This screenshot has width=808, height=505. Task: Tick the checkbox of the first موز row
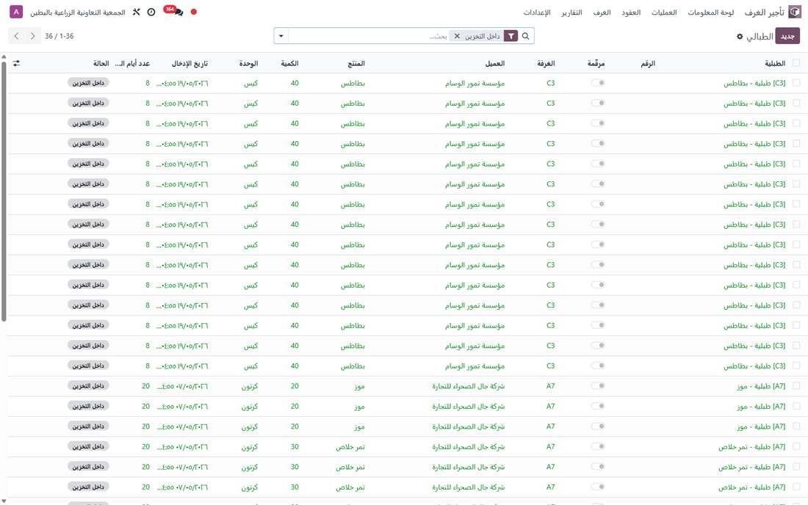coord(796,385)
